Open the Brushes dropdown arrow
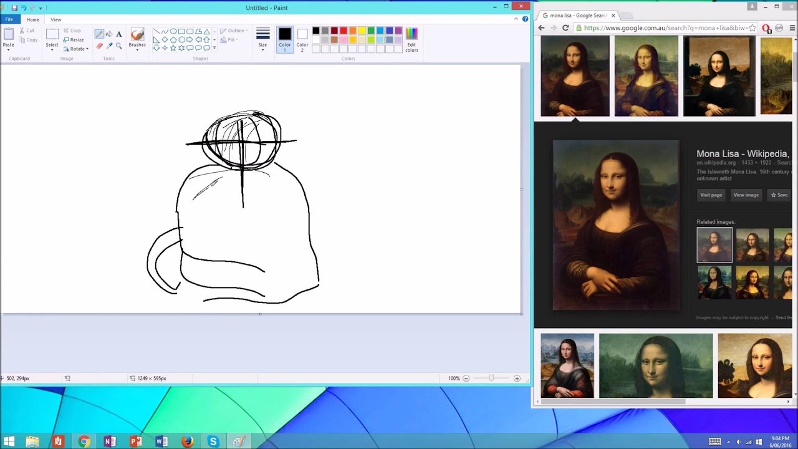 tap(137, 49)
